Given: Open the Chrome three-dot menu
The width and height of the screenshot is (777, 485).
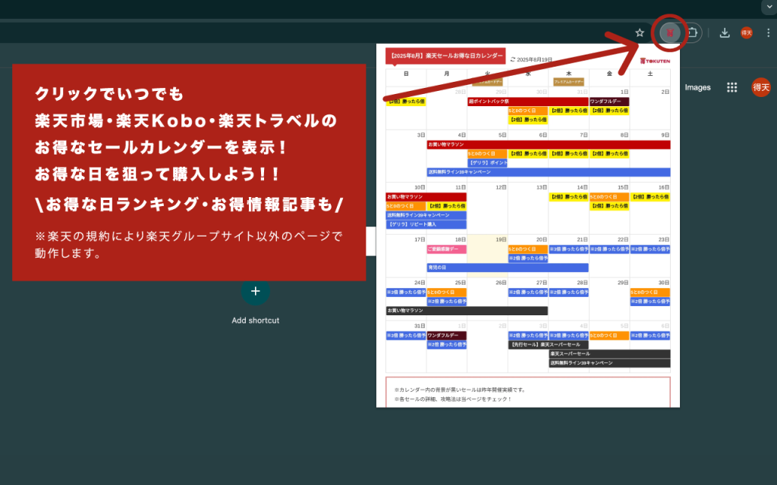Looking at the screenshot, I should (769, 33).
